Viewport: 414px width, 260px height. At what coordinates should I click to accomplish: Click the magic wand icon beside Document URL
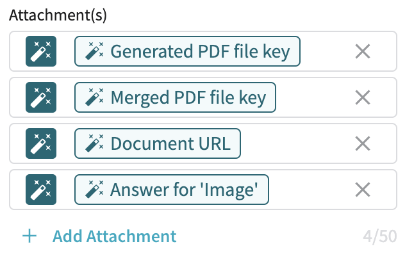[x=41, y=143]
